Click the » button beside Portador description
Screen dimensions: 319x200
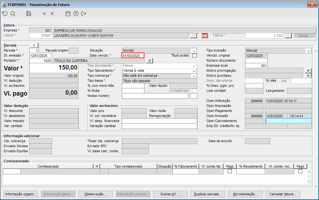click(x=149, y=61)
